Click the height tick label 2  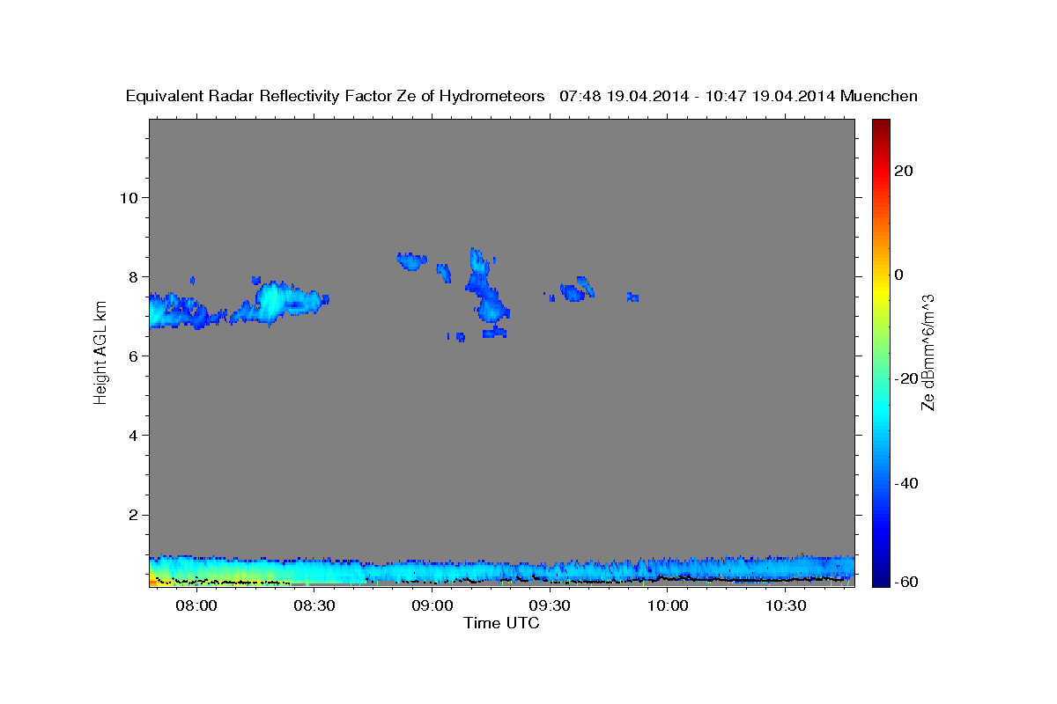132,515
